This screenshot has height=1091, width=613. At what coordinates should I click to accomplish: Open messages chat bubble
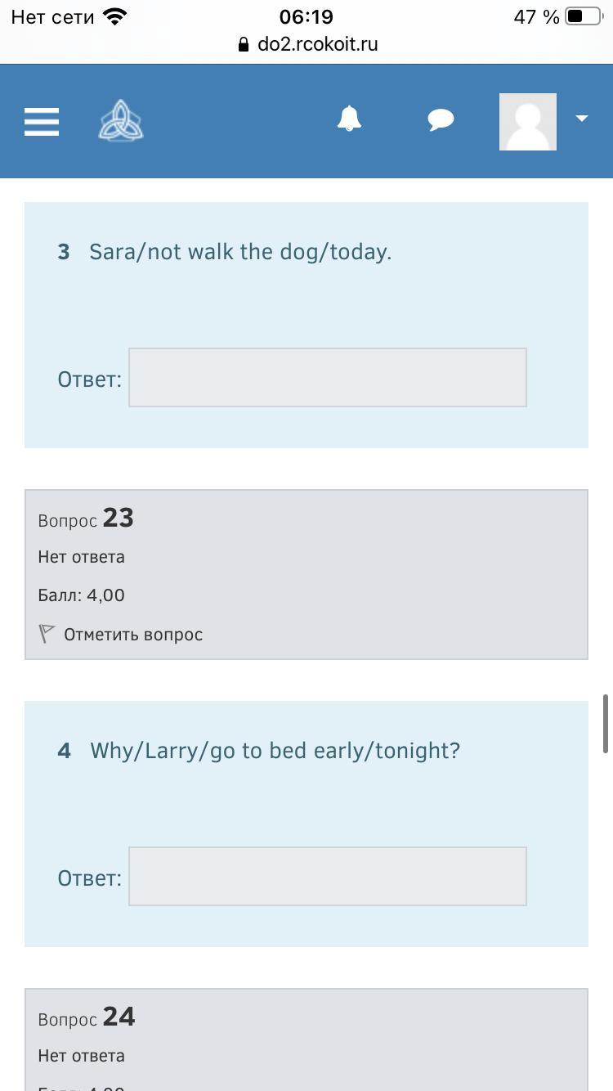pos(441,120)
